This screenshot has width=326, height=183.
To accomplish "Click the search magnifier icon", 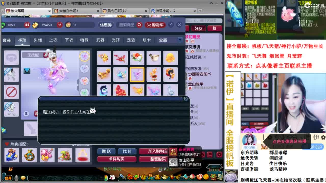I will pyautogui.click(x=139, y=25).
